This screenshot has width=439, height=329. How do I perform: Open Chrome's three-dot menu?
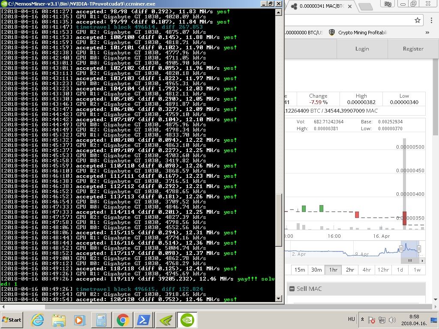coord(431,20)
